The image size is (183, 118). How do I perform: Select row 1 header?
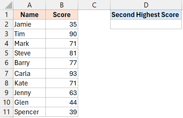point(7,15)
